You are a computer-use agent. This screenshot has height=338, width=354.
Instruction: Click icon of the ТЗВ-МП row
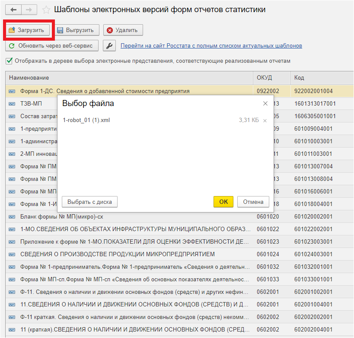pos(12,104)
